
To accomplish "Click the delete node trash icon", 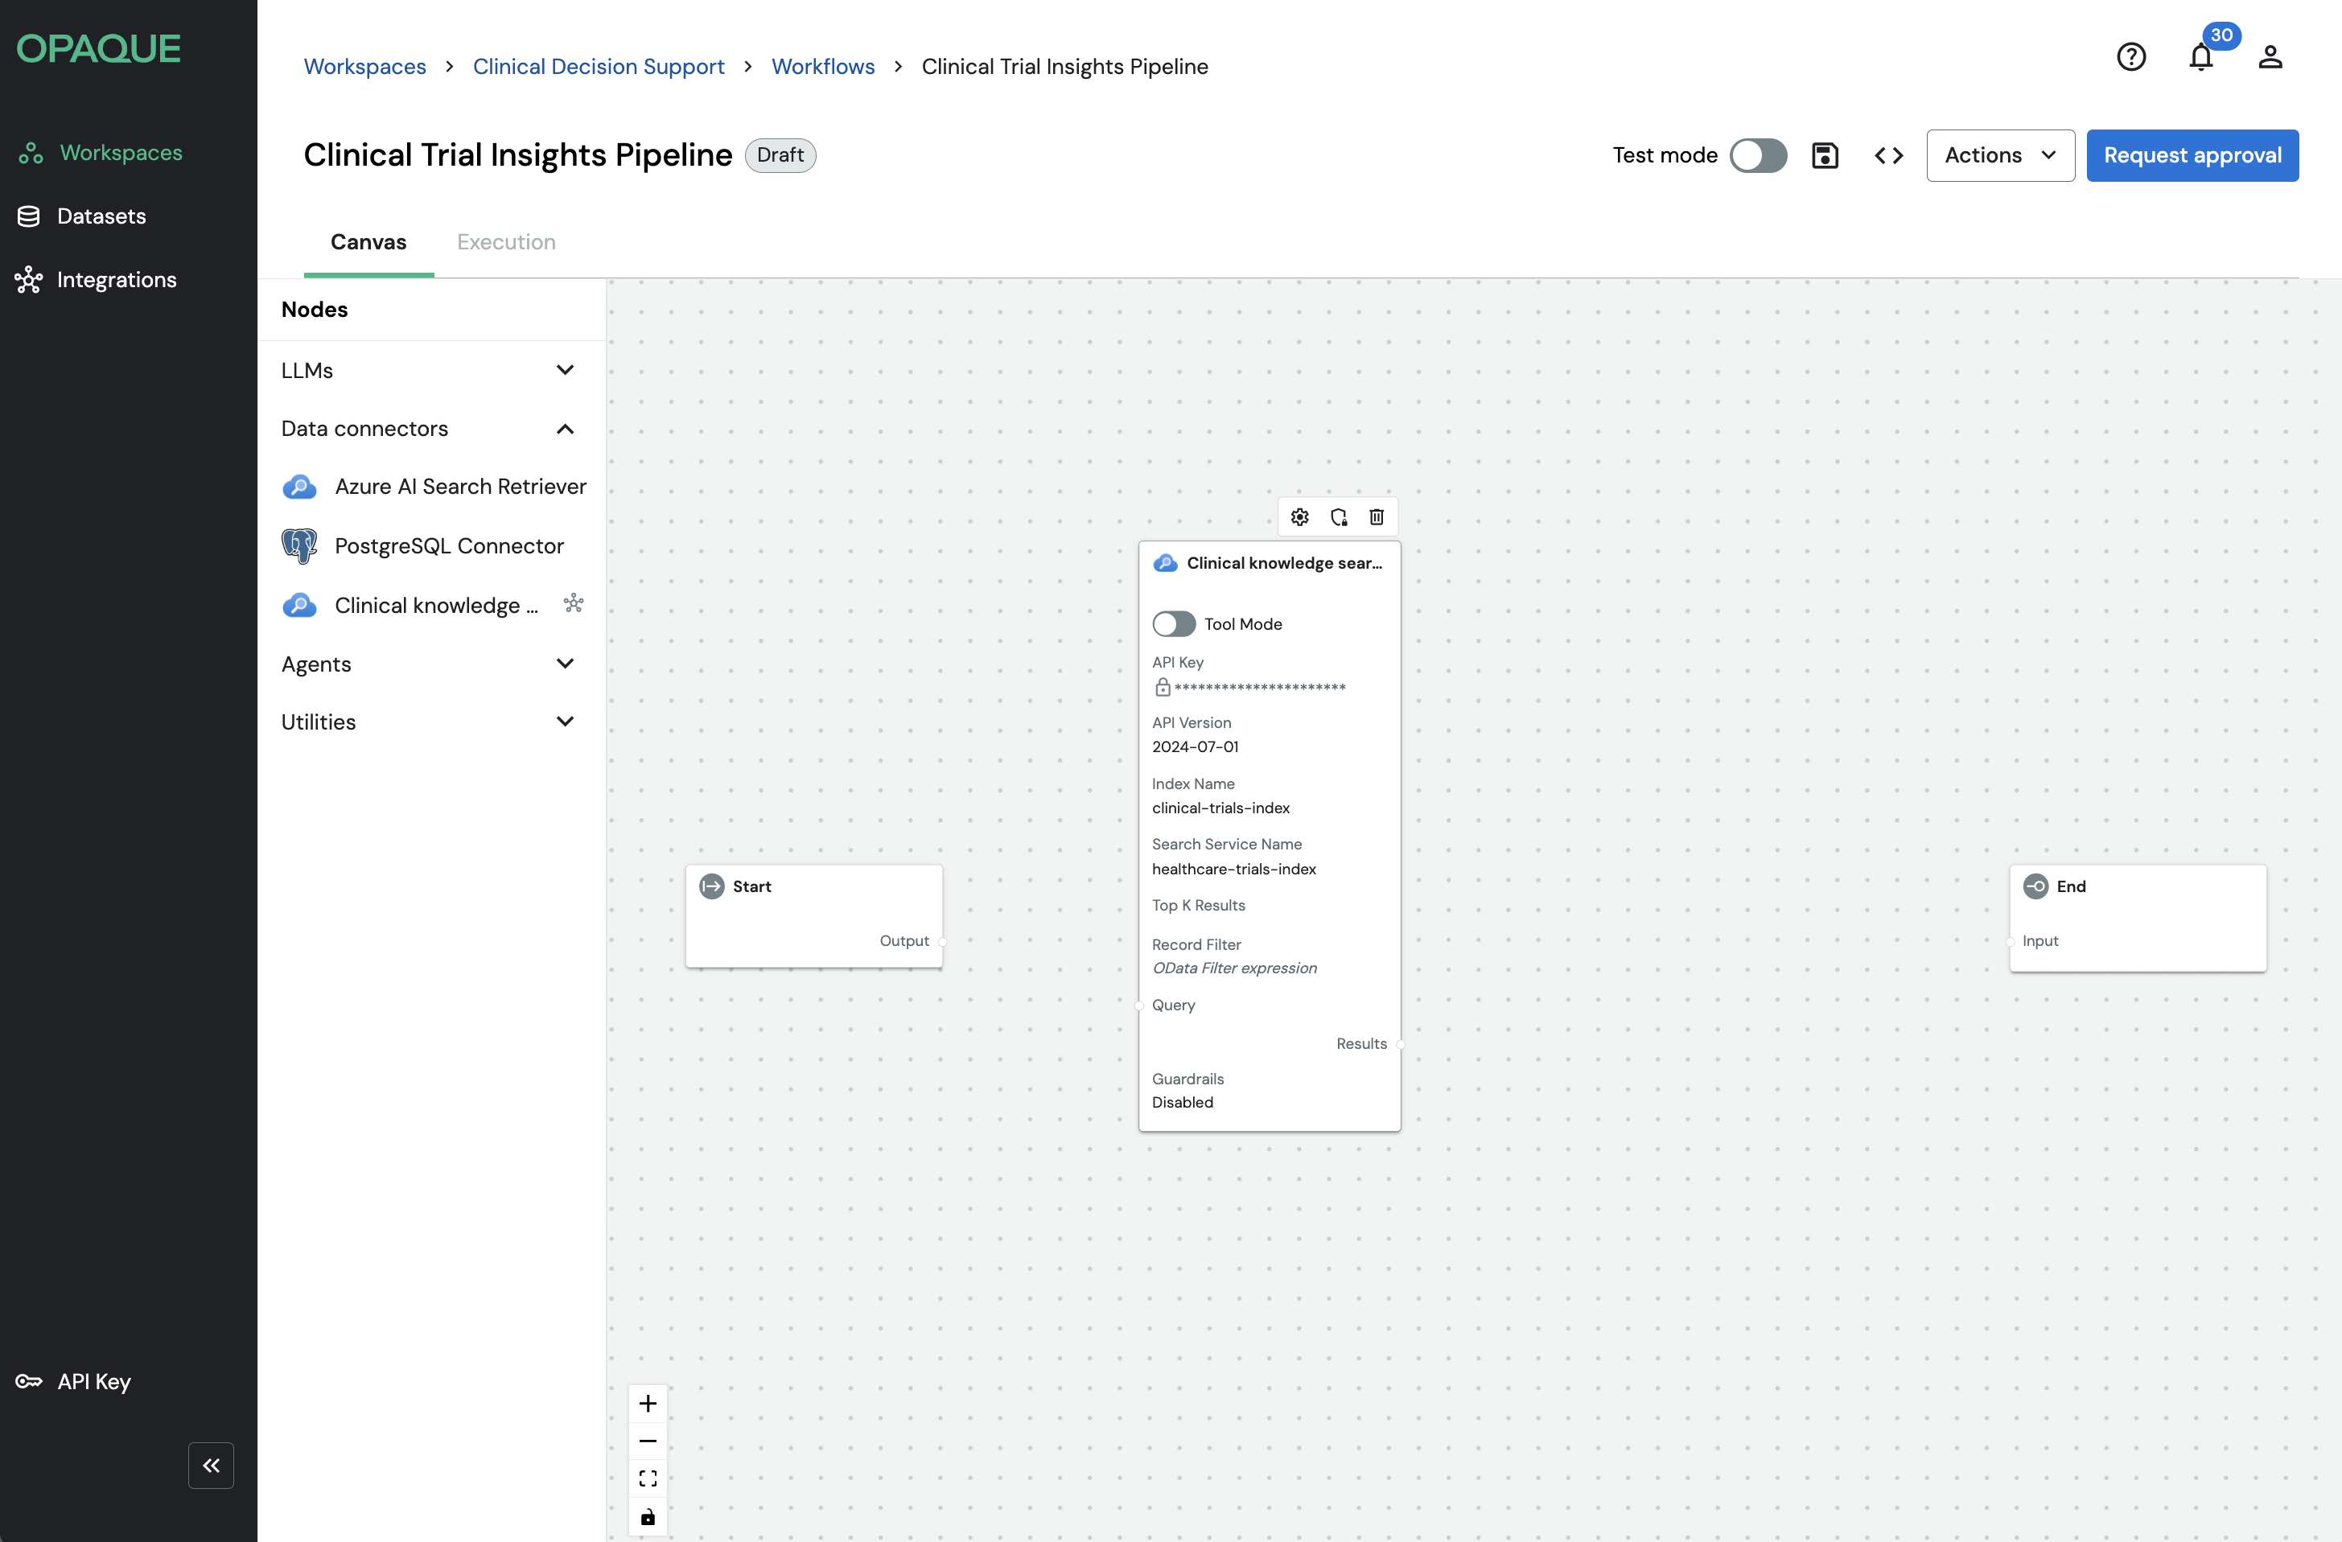I will 1377,516.
